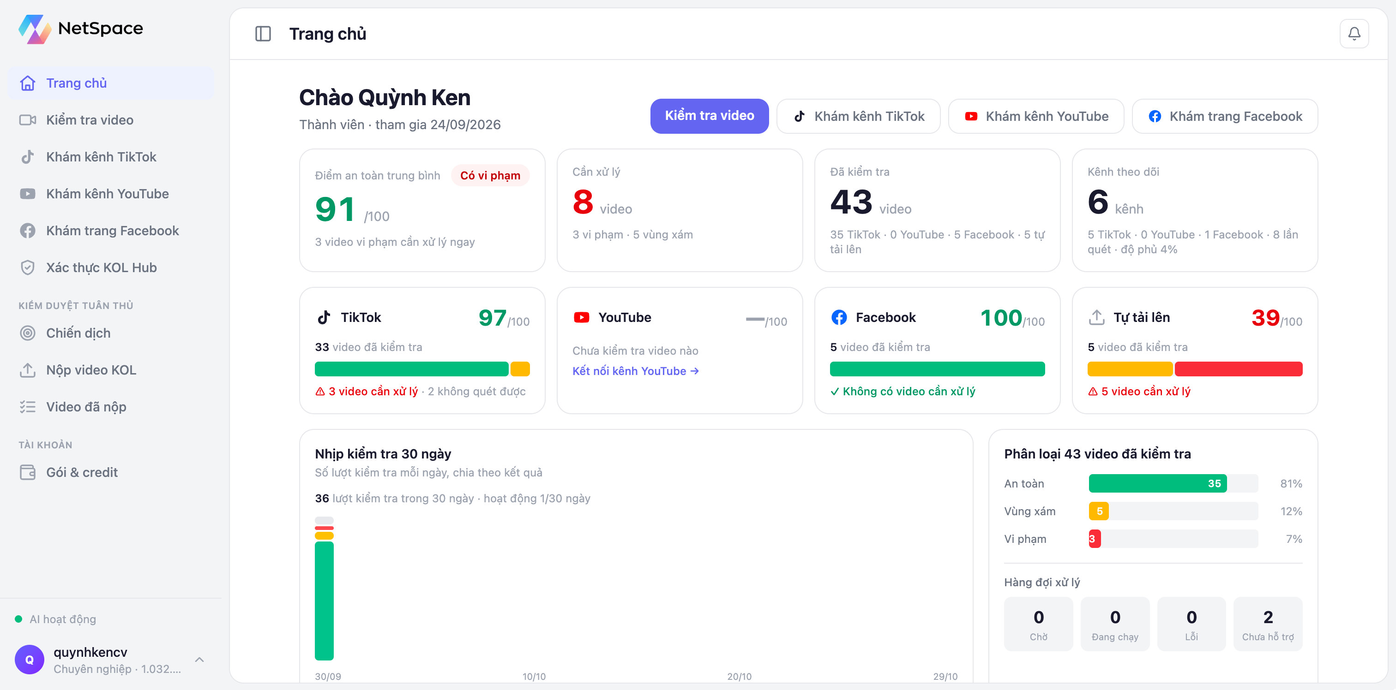The image size is (1396, 690).
Task: Click the 3 video cần xử lý warning
Action: coord(367,391)
